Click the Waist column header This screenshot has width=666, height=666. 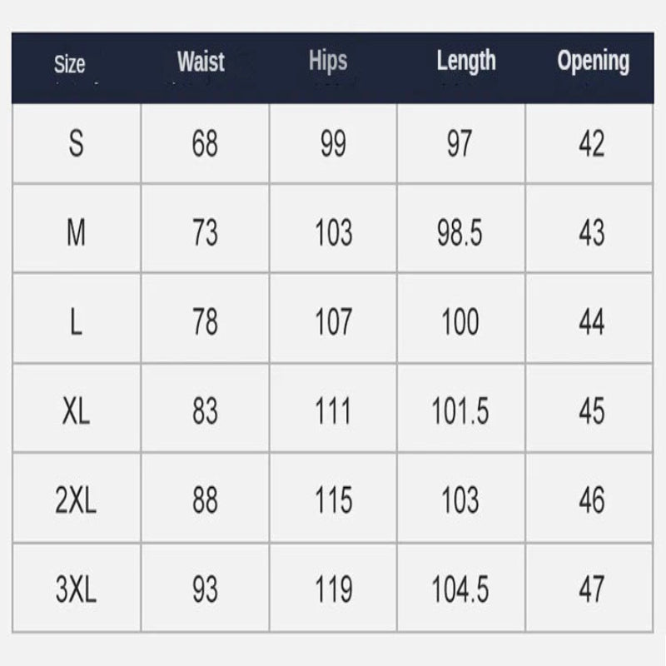(x=201, y=62)
